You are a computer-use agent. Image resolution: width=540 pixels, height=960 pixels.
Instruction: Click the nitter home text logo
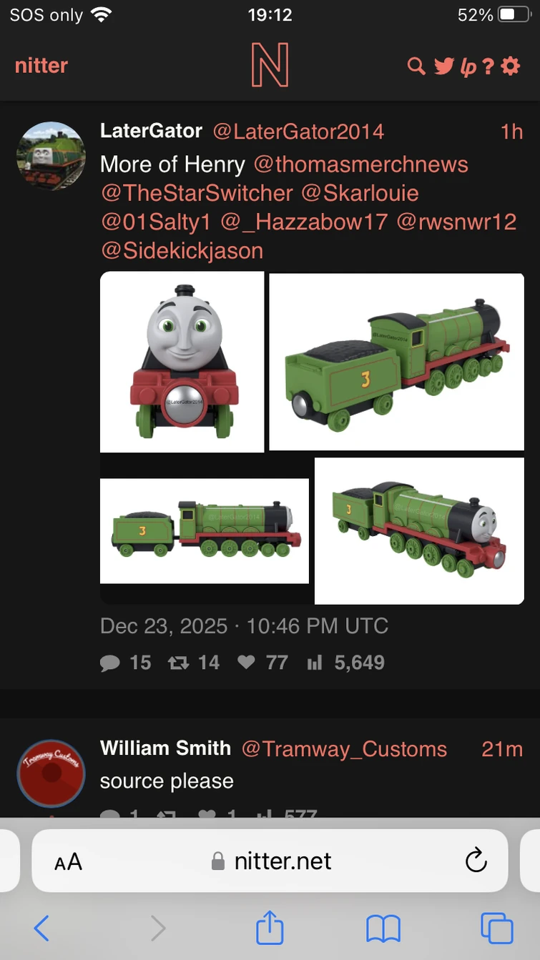click(41, 66)
